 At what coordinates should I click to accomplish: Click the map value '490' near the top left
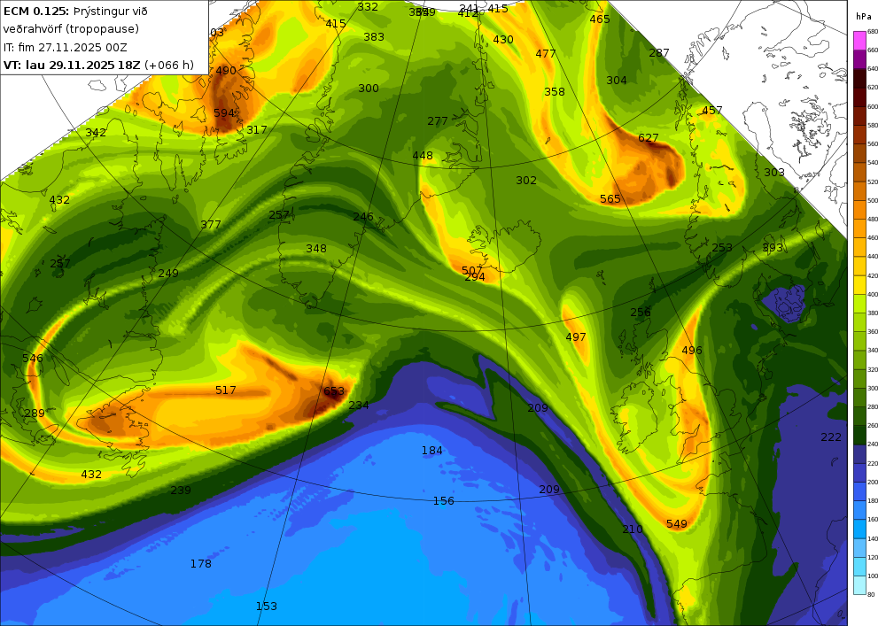[x=226, y=71]
